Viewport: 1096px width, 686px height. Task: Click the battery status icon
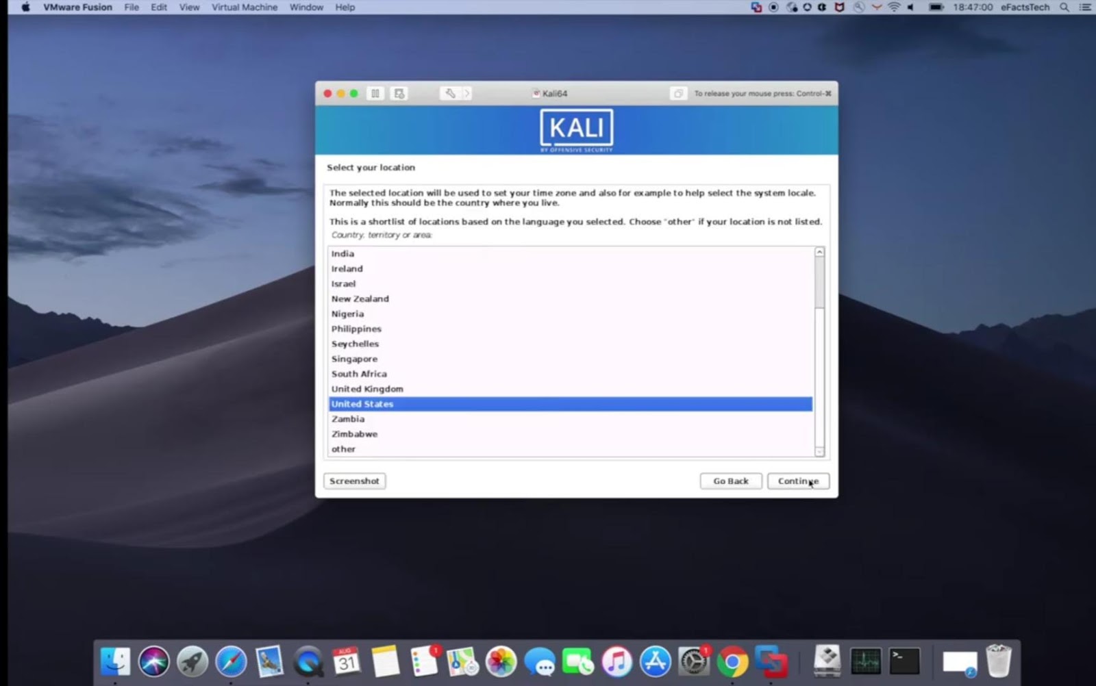(x=936, y=7)
